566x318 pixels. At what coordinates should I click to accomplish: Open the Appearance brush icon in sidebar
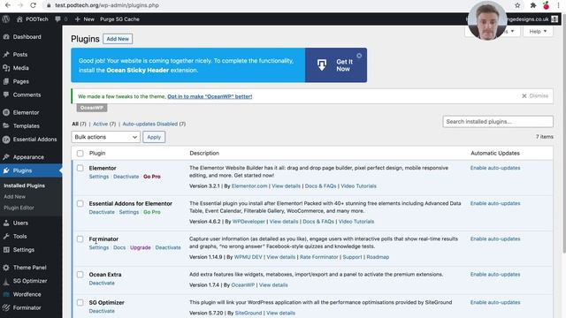click(6, 157)
